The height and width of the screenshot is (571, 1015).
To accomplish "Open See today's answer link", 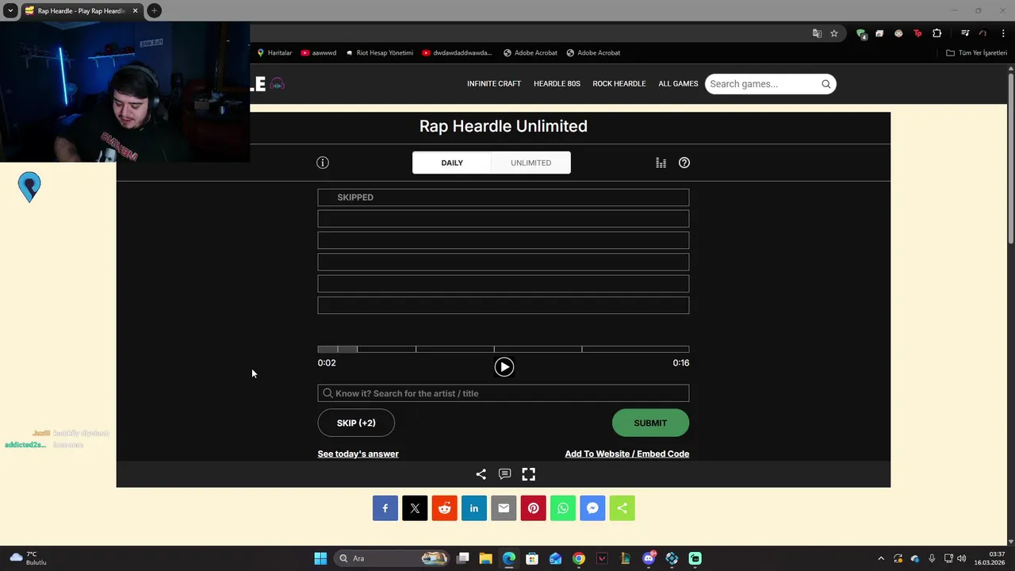I will (x=358, y=454).
